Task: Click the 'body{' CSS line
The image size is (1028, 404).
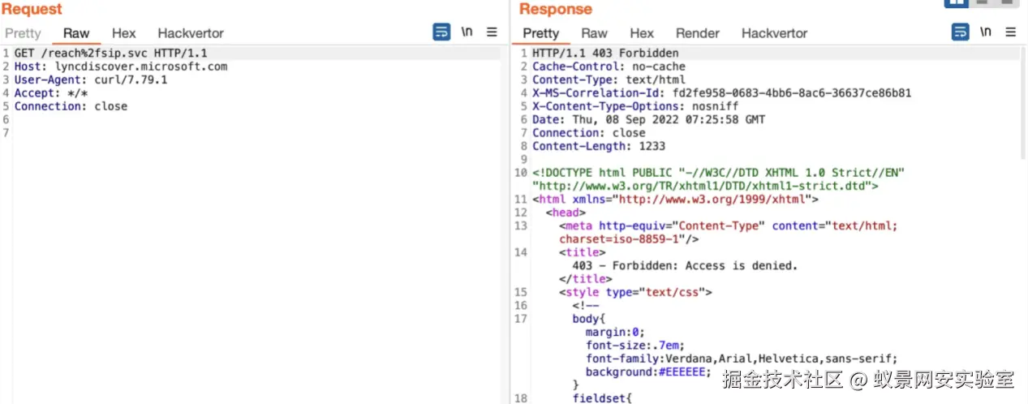Action: (x=588, y=319)
